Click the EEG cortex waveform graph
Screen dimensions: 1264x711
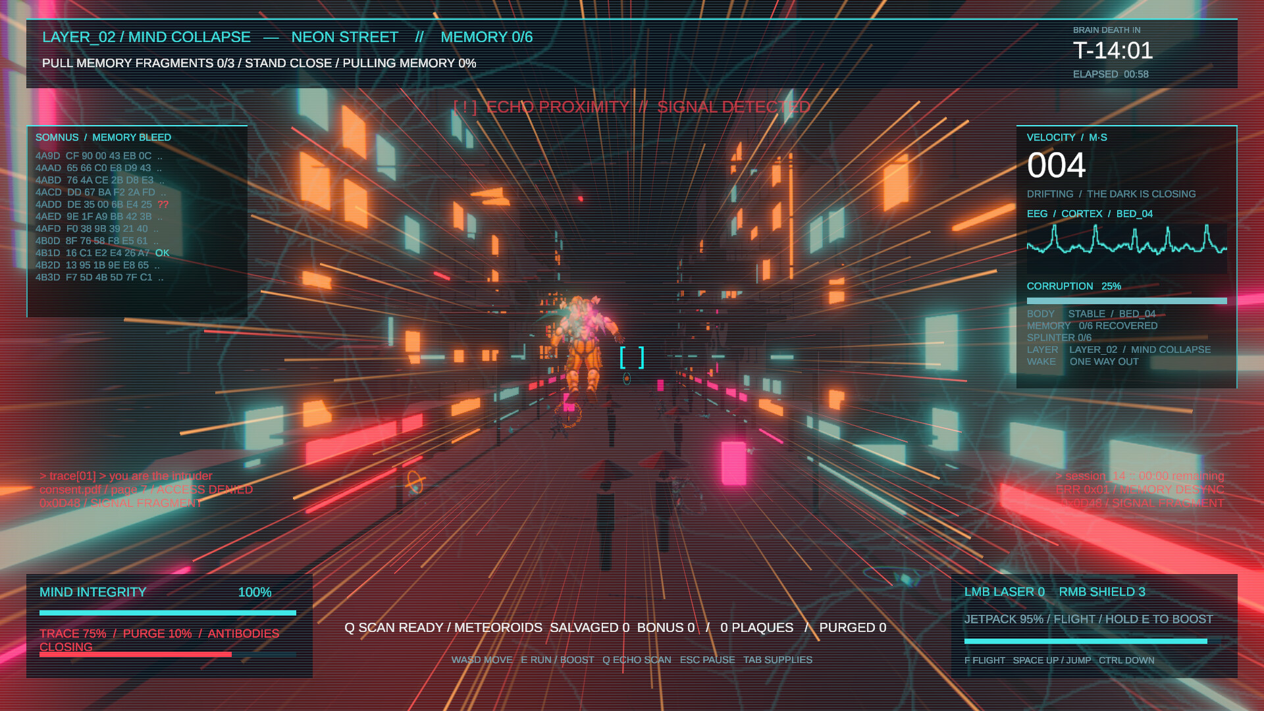click(1126, 248)
